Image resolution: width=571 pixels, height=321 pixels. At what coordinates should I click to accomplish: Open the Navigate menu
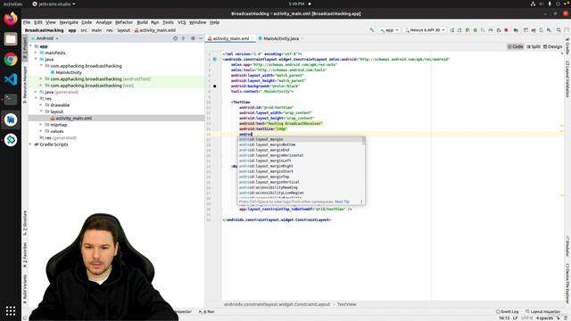(69, 22)
